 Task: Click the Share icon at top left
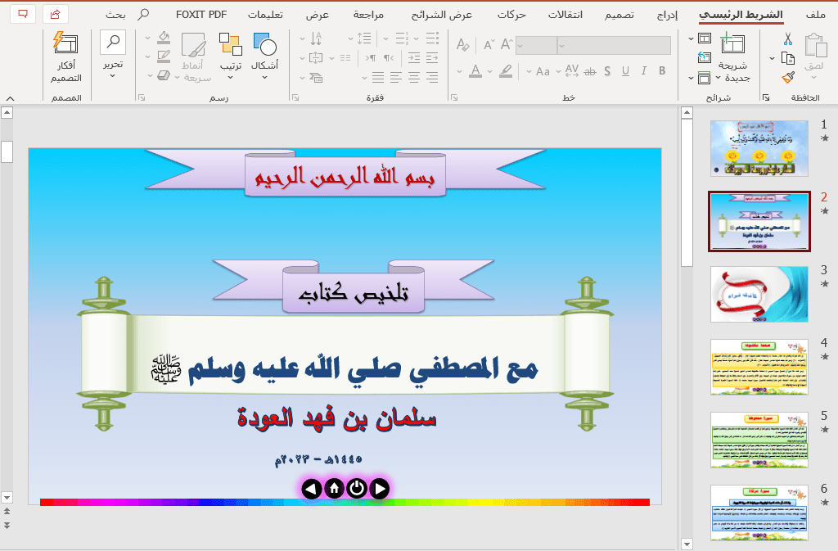coord(55,15)
